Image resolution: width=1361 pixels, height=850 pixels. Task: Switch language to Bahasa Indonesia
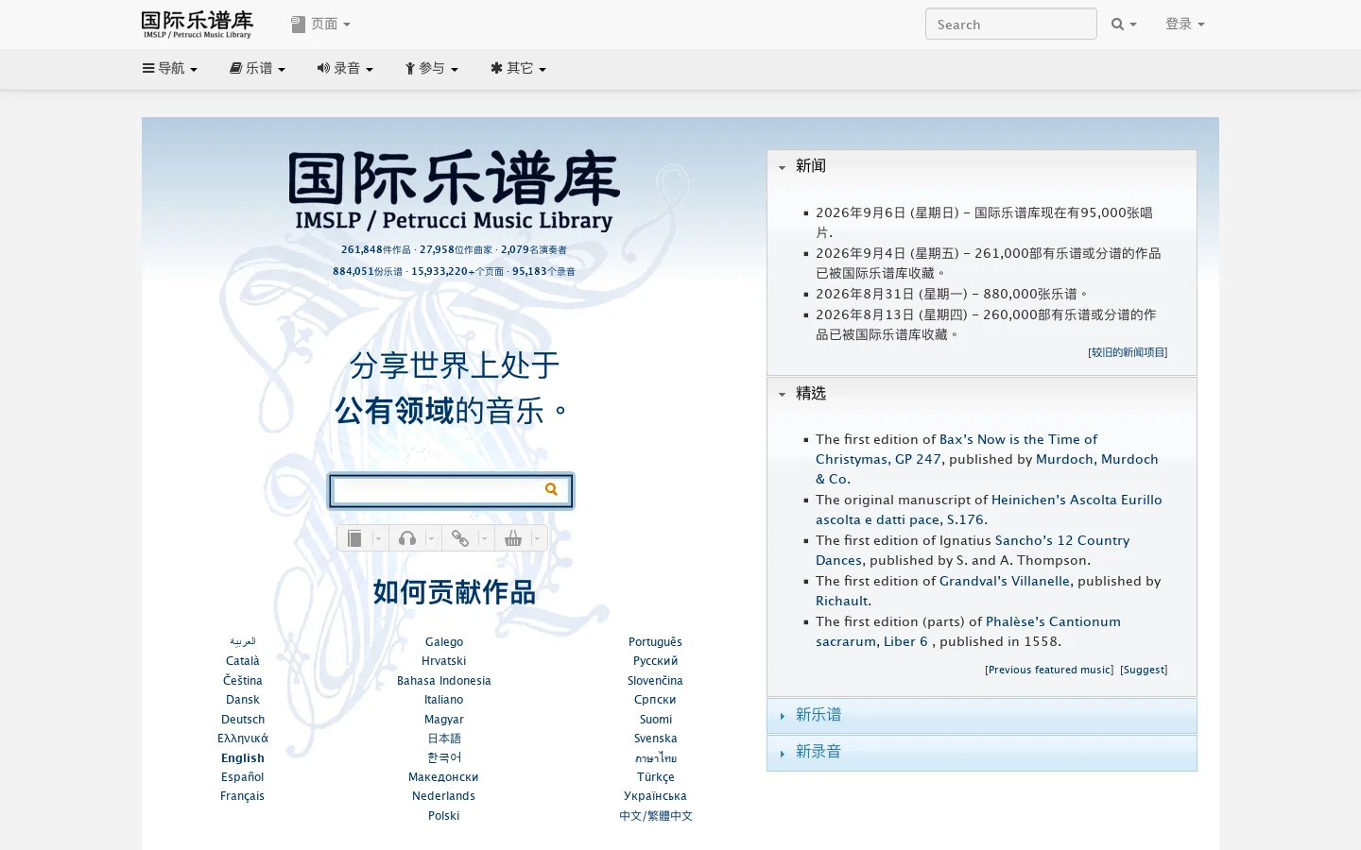pyautogui.click(x=444, y=681)
